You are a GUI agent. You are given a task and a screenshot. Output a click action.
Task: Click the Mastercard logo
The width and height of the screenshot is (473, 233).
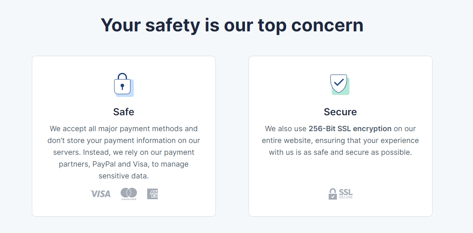pyautogui.click(x=129, y=194)
